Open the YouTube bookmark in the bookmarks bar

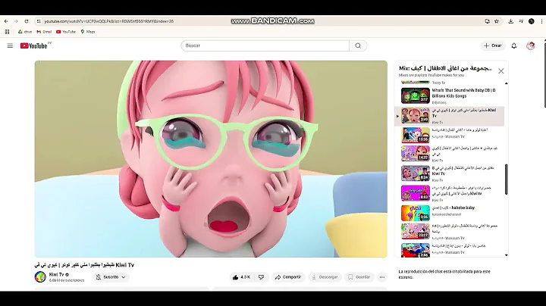[x=66, y=32]
